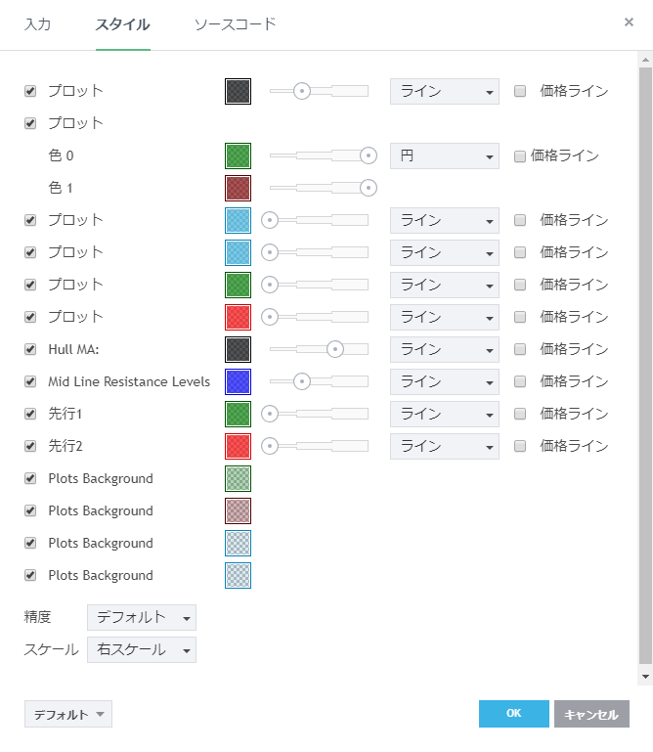This screenshot has height=752, width=653.
Task: Switch to the 入力 tab
Action: pos(37,23)
